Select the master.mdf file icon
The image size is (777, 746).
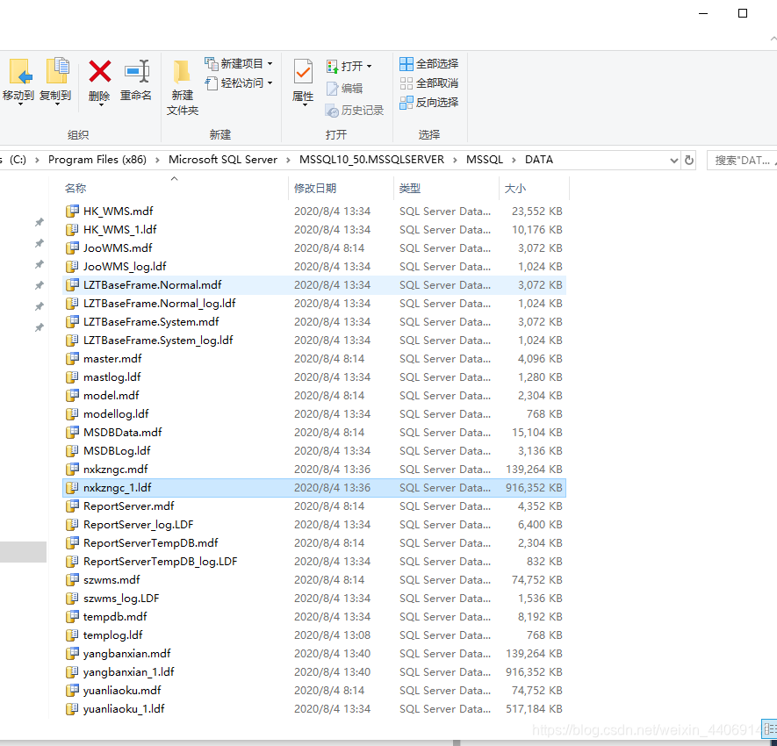tap(72, 359)
